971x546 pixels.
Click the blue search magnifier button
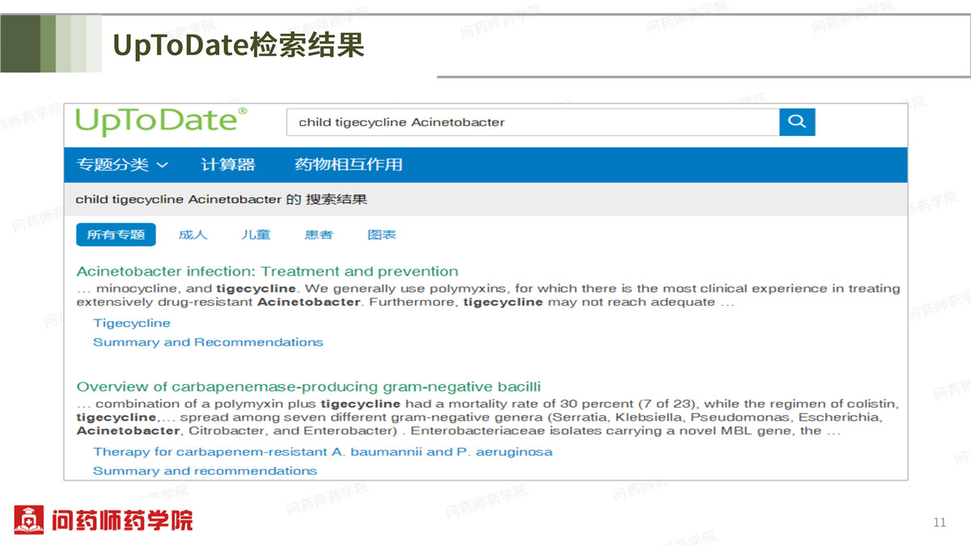(797, 122)
